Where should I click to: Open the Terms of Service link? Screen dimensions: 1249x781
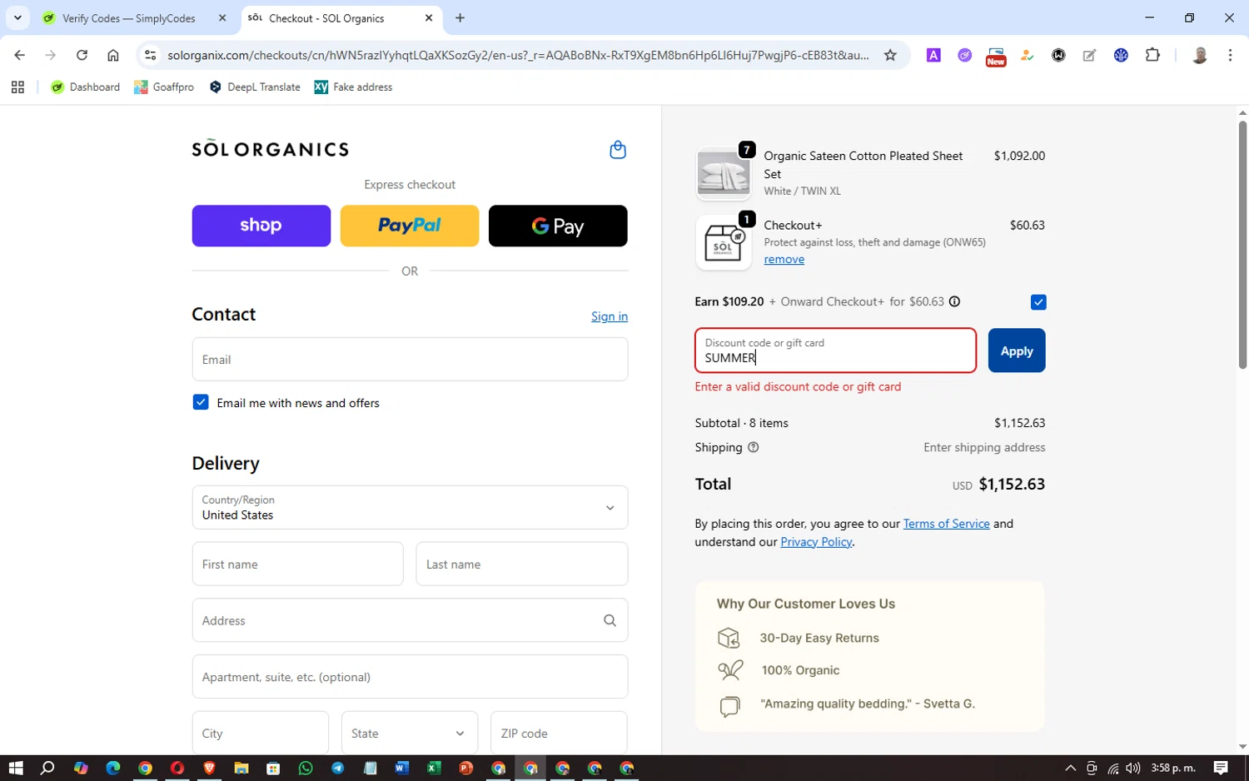[x=947, y=524]
